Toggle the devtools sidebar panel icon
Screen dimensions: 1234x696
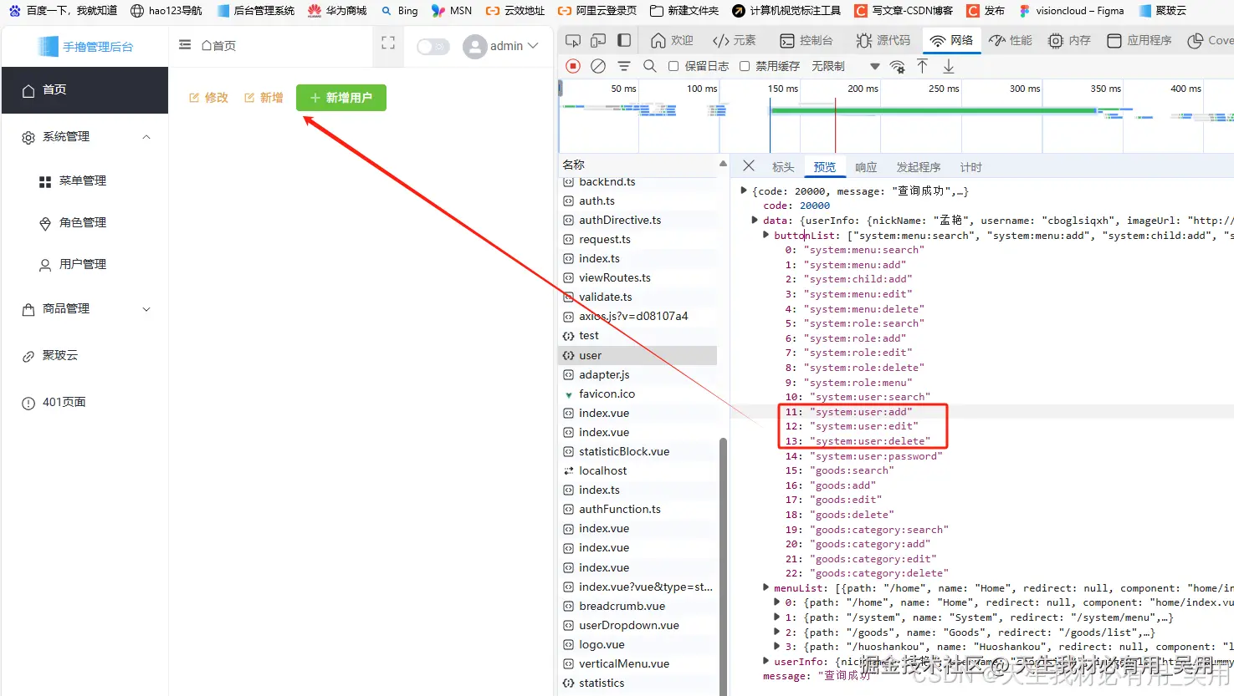pos(624,40)
